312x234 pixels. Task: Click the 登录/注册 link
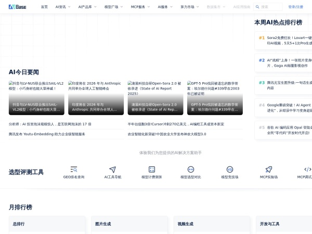tap(296, 7)
